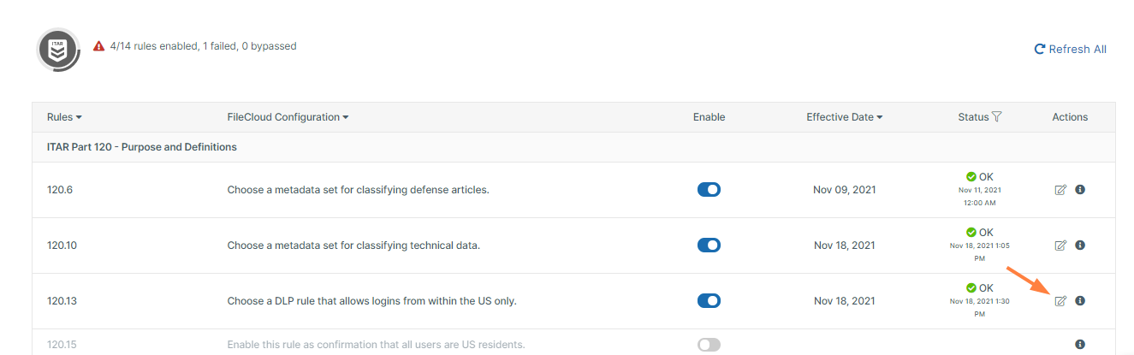The height and width of the screenshot is (355, 1134).
Task: Open FileCloud Configuration column dropdown
Action: tap(288, 117)
